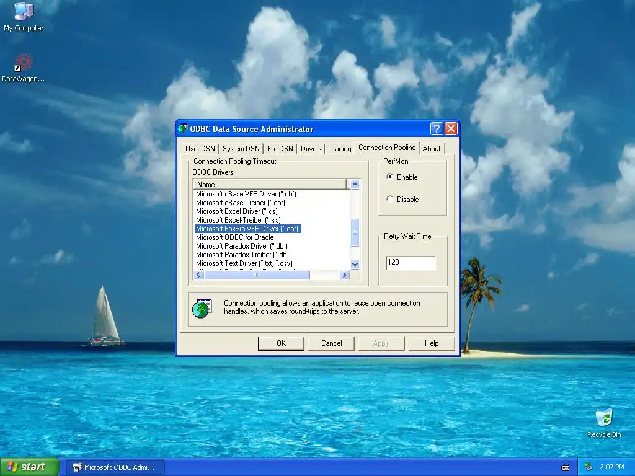Click the Help button
Viewport: 635px width, 476px height.
[x=432, y=343]
